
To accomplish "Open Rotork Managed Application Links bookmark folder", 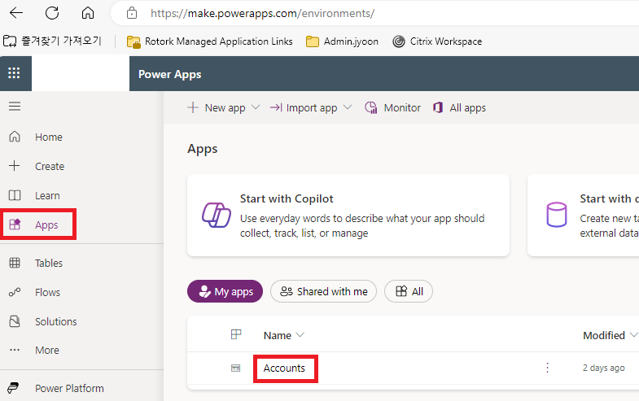I will point(209,41).
